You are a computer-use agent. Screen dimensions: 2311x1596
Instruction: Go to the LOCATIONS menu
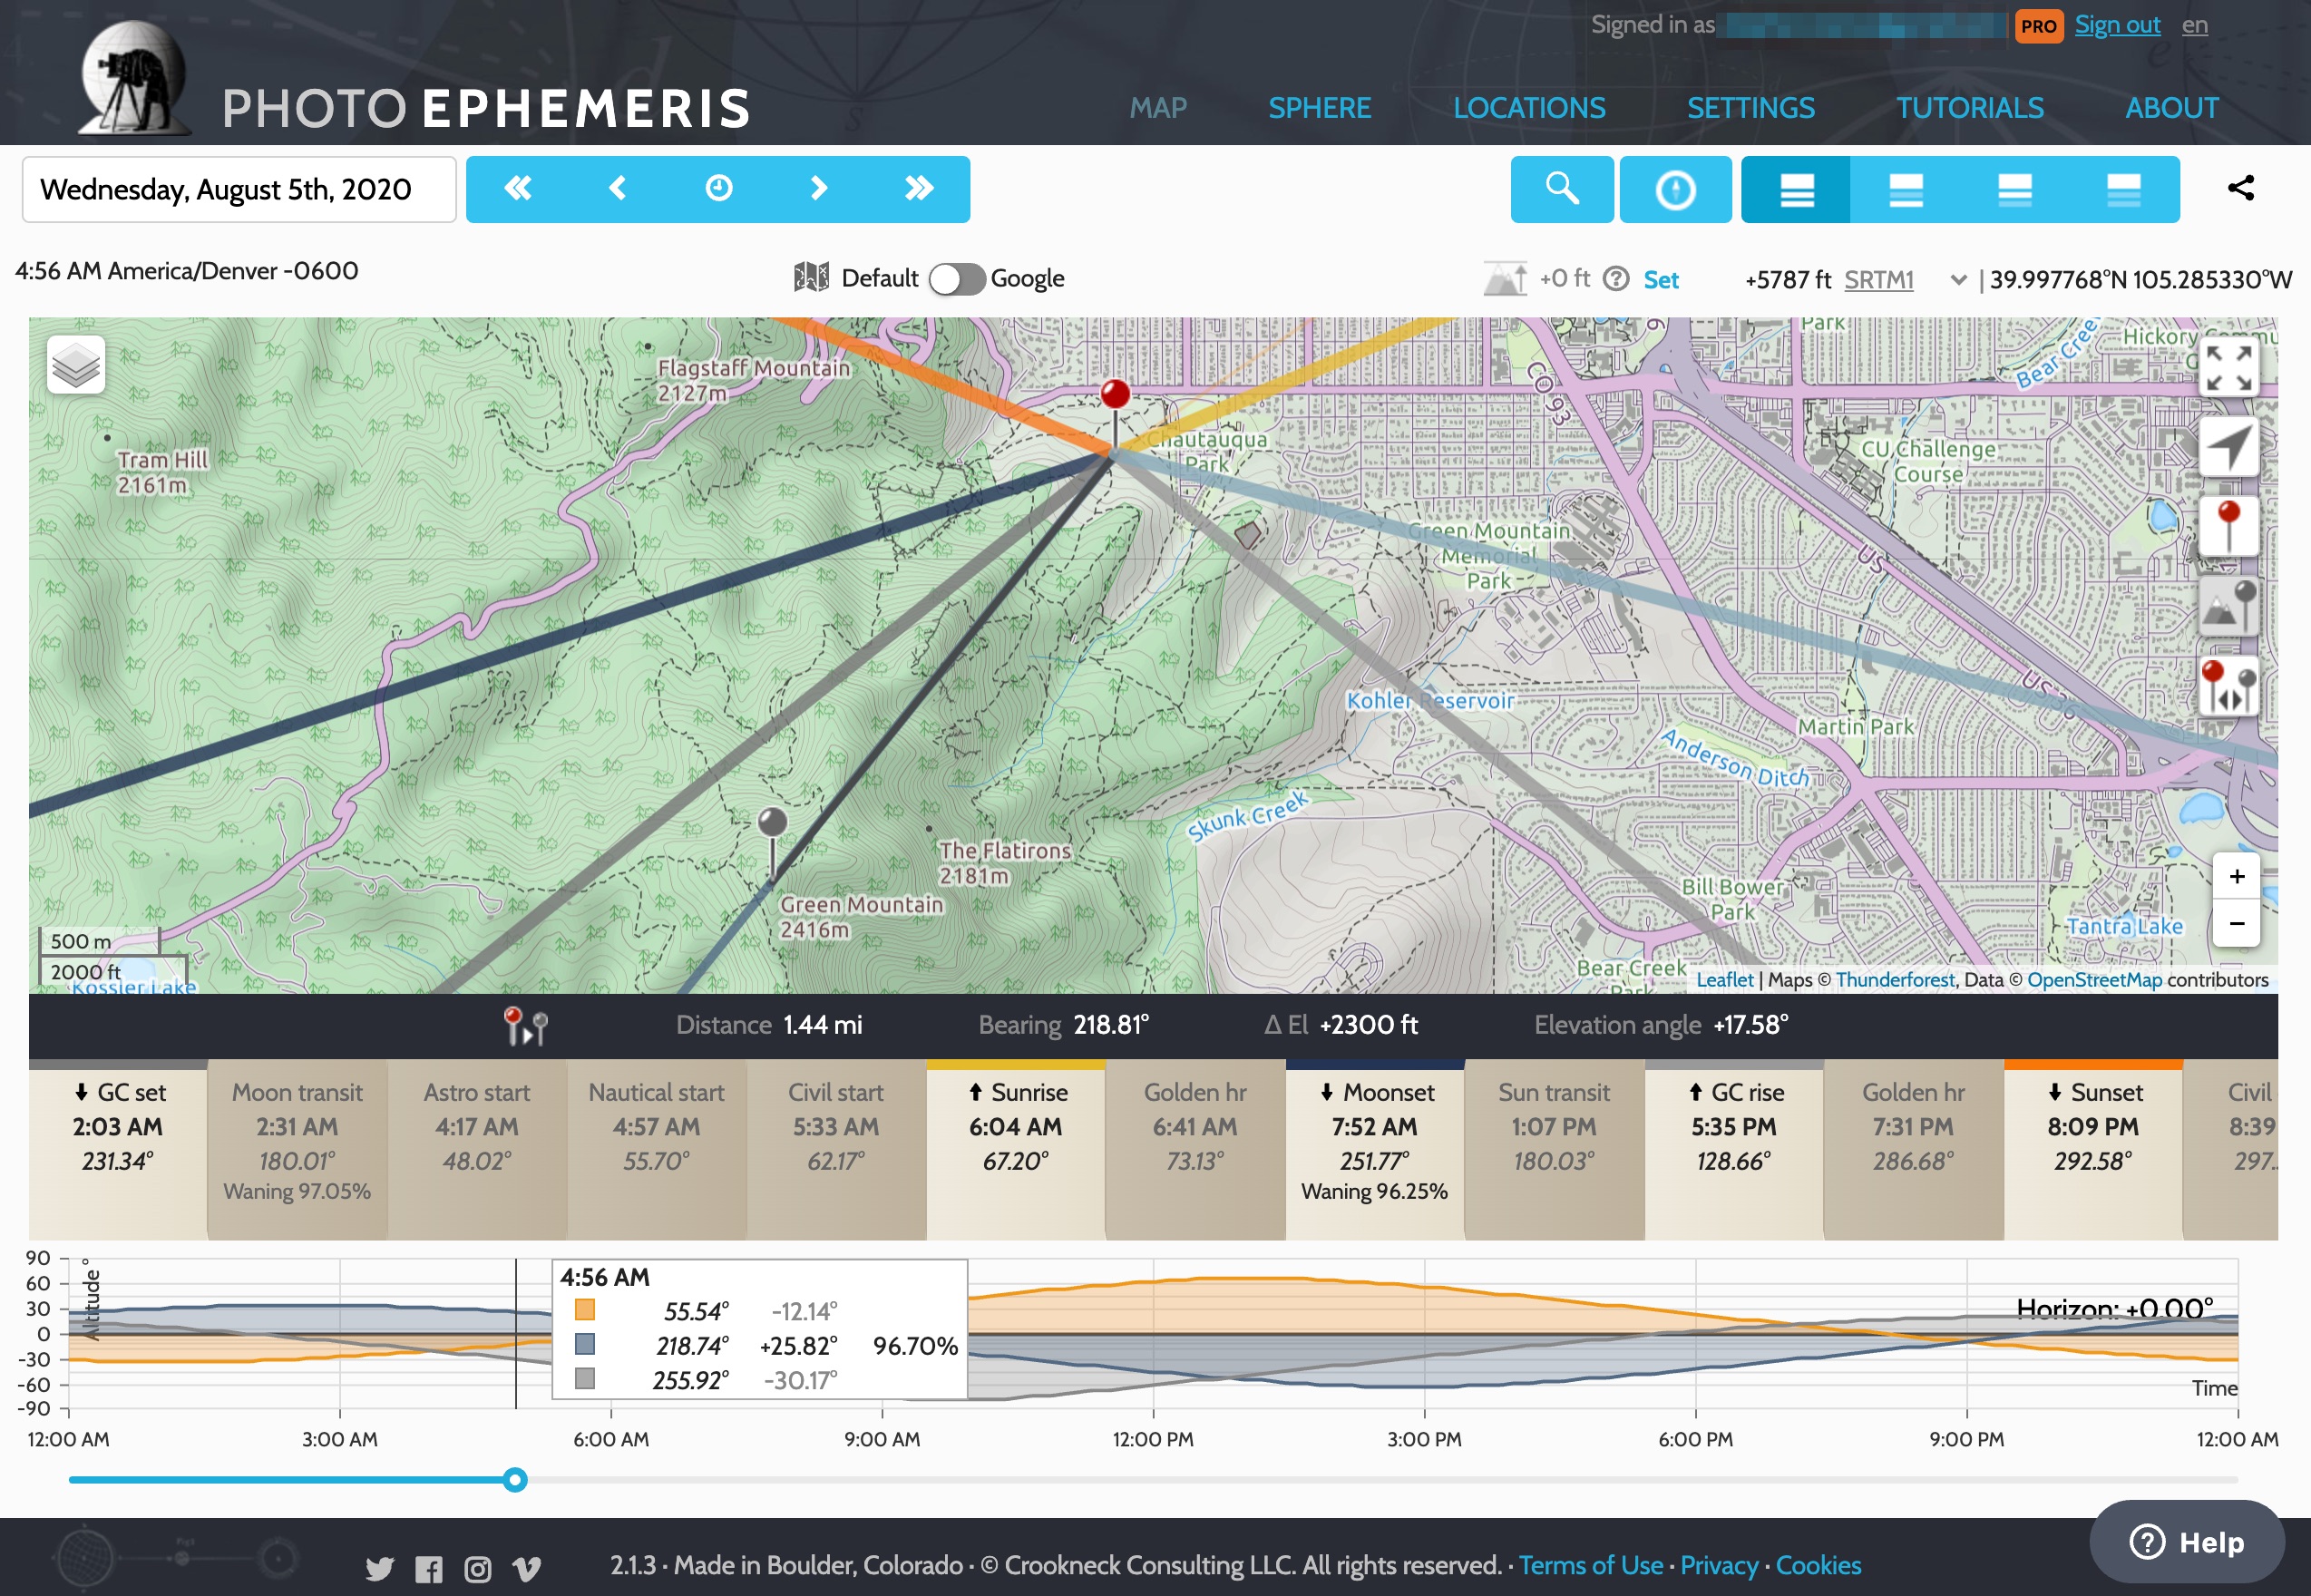1528,108
